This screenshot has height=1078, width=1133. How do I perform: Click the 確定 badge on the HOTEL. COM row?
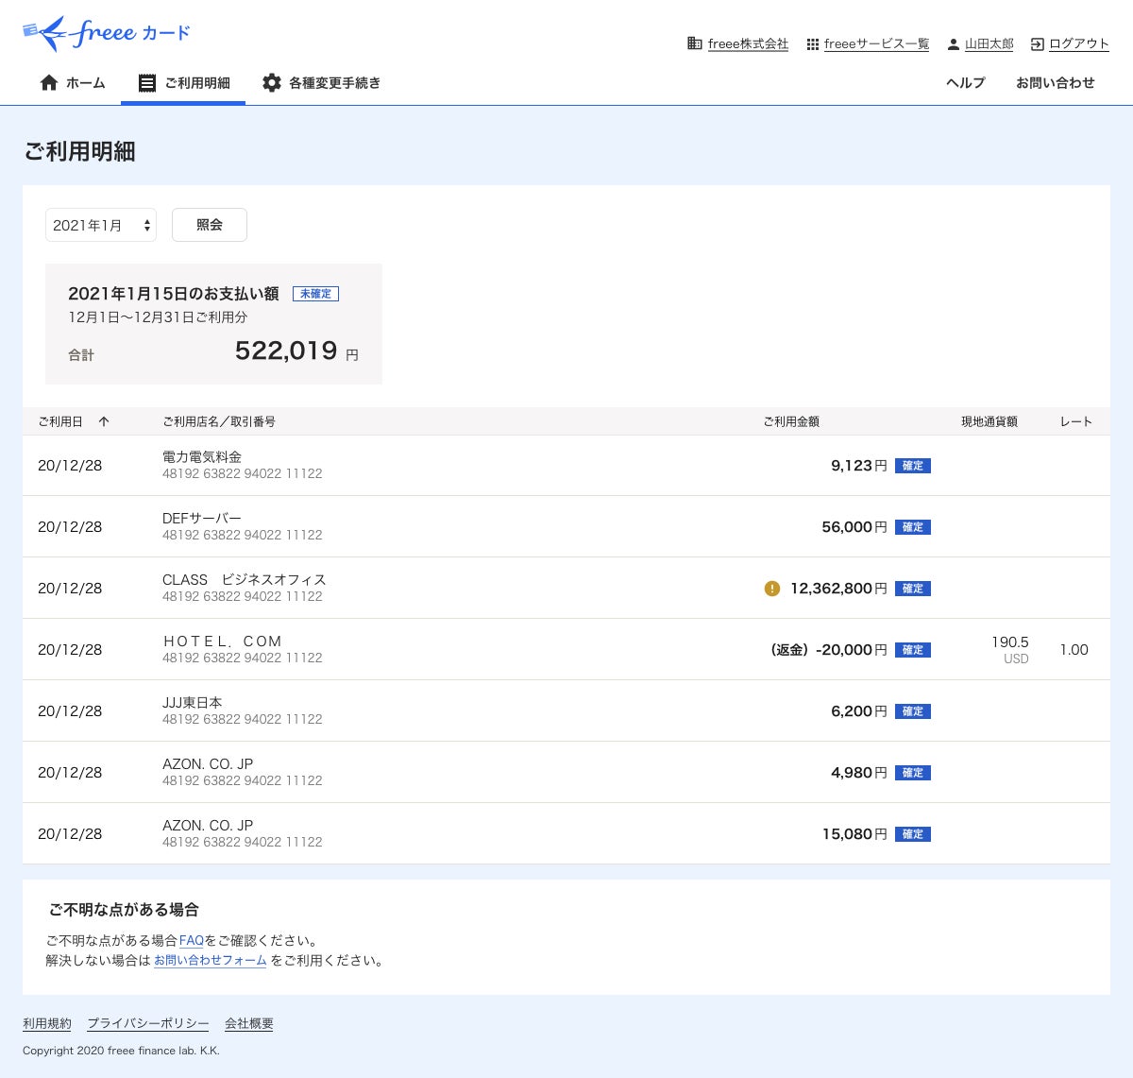coord(913,650)
